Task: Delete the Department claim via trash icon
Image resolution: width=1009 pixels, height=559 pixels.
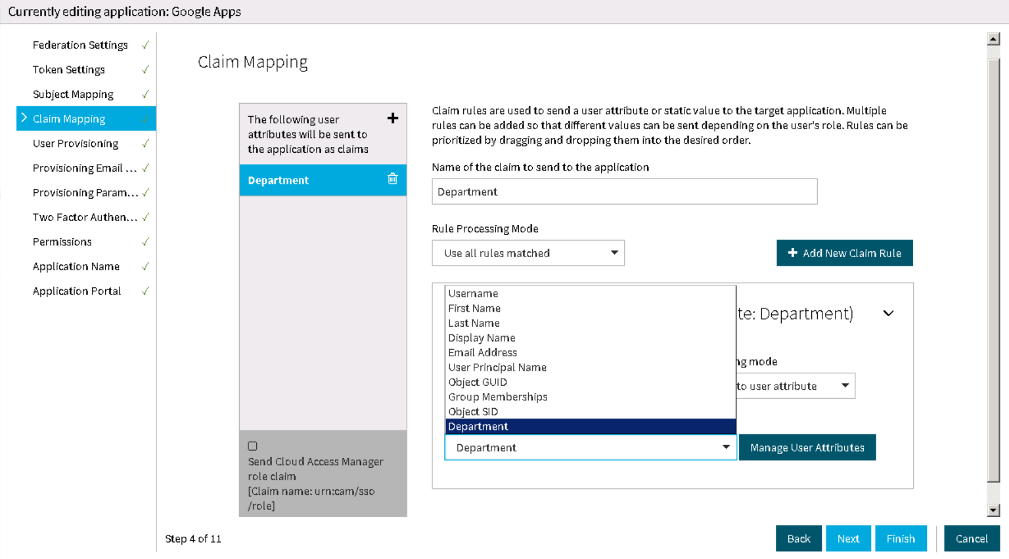Action: 393,179
